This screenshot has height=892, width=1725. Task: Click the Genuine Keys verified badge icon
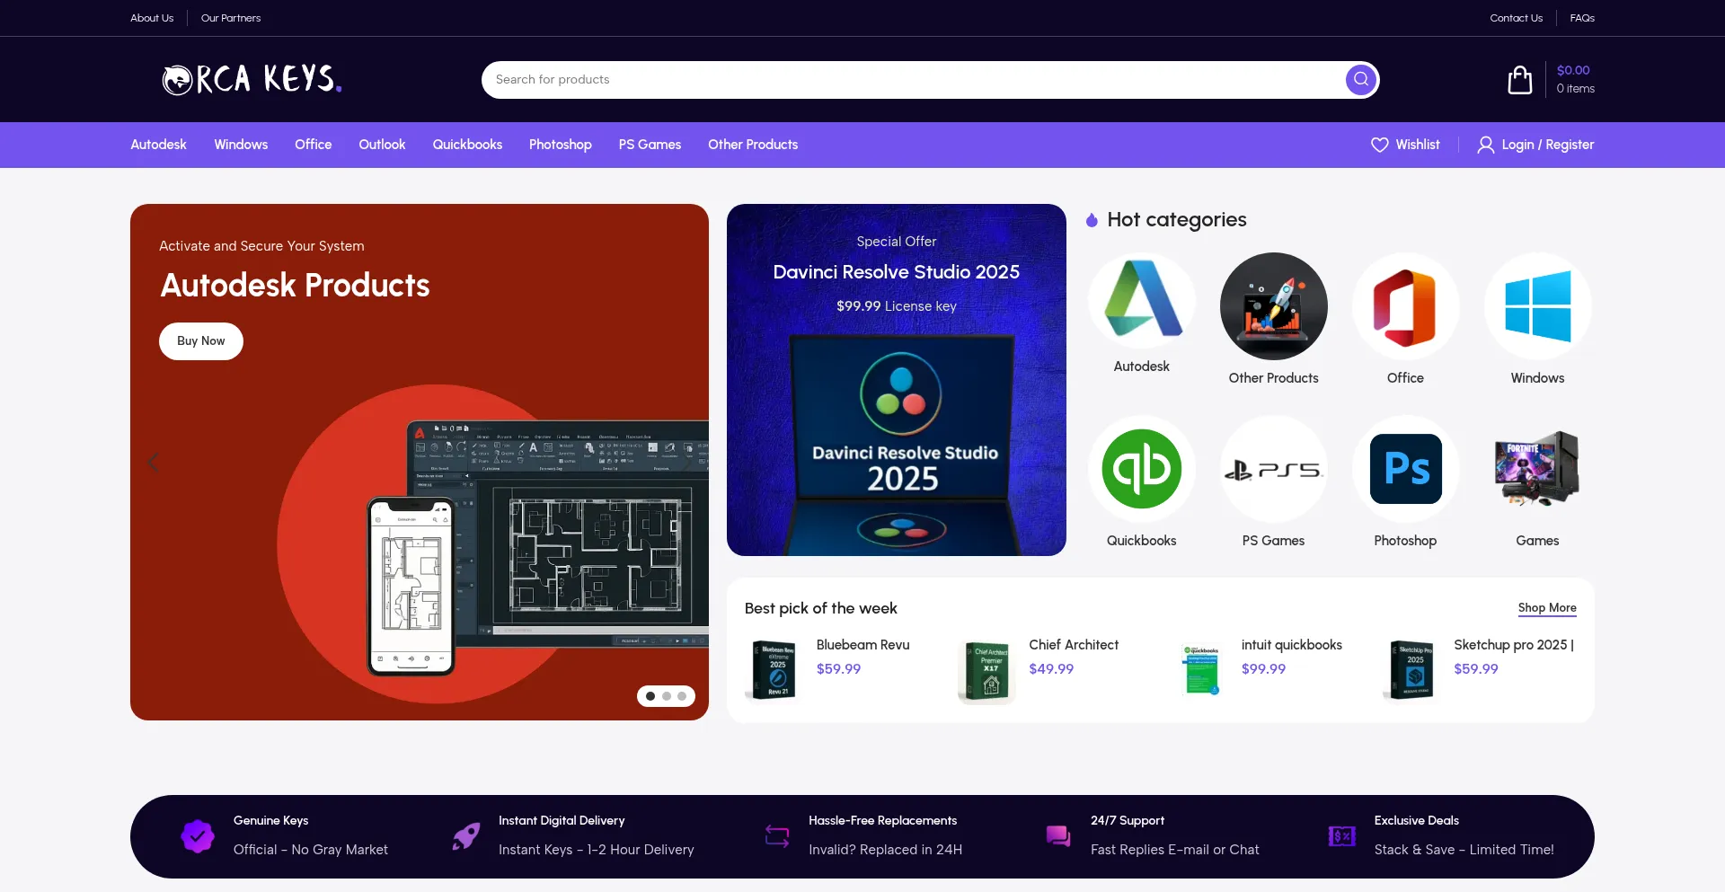198,836
